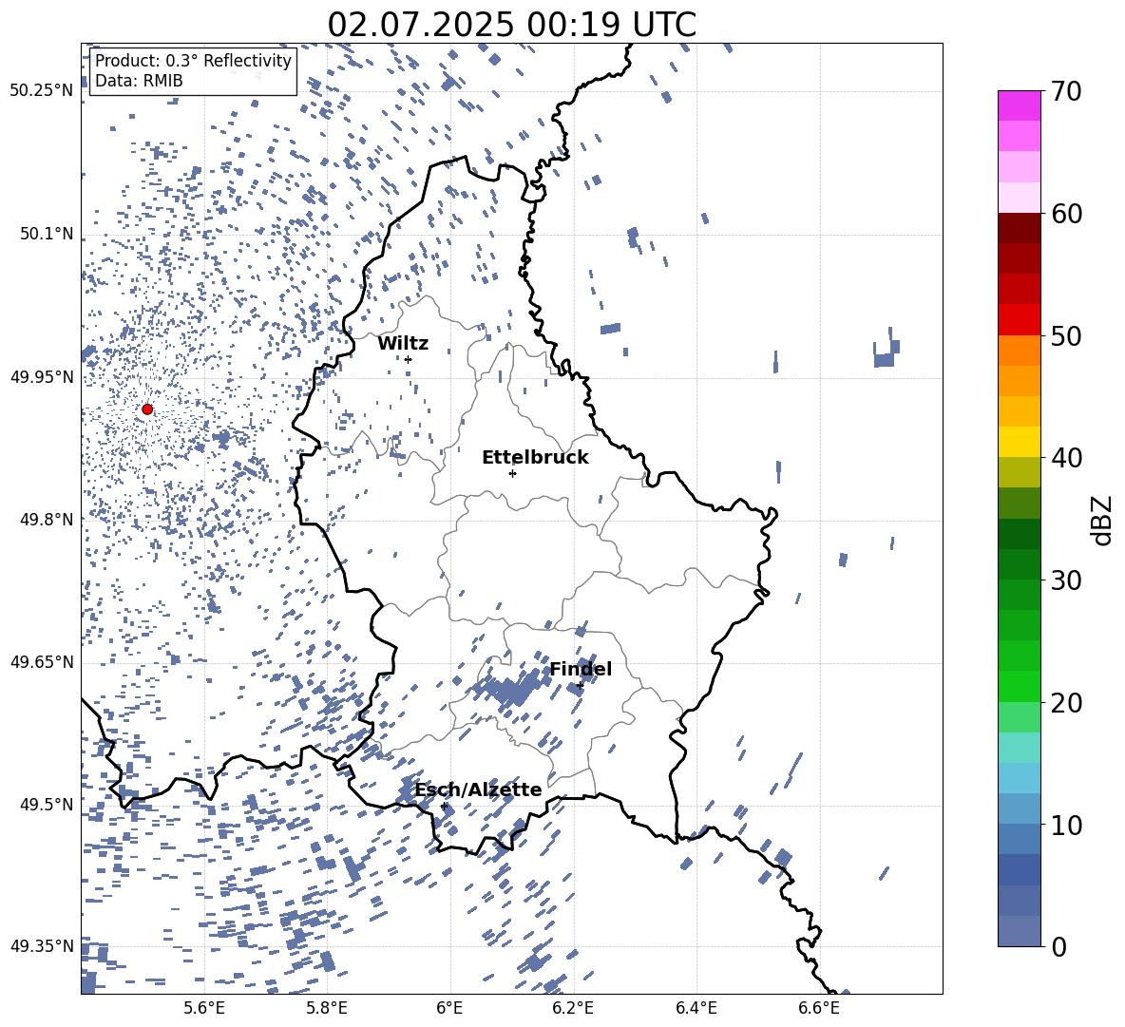The width and height of the screenshot is (1125, 1027).
Task: Click the slate blue bottom colorbar segment
Action: point(1019,931)
